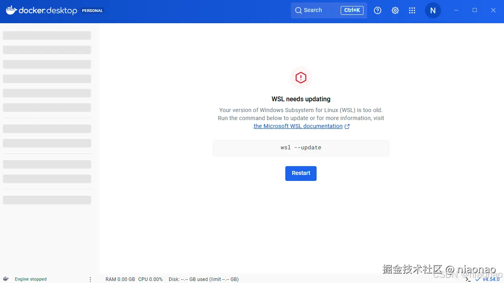
Task: Open the N user account avatar
Action: [433, 10]
